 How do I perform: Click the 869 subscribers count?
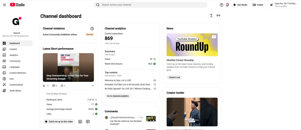point(109,38)
